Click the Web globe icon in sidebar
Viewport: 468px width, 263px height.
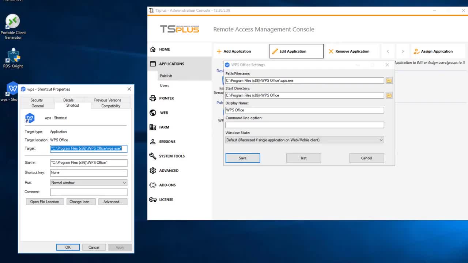pos(153,113)
